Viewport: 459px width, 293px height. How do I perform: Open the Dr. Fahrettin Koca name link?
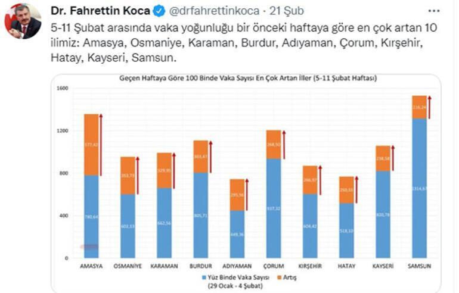point(100,11)
